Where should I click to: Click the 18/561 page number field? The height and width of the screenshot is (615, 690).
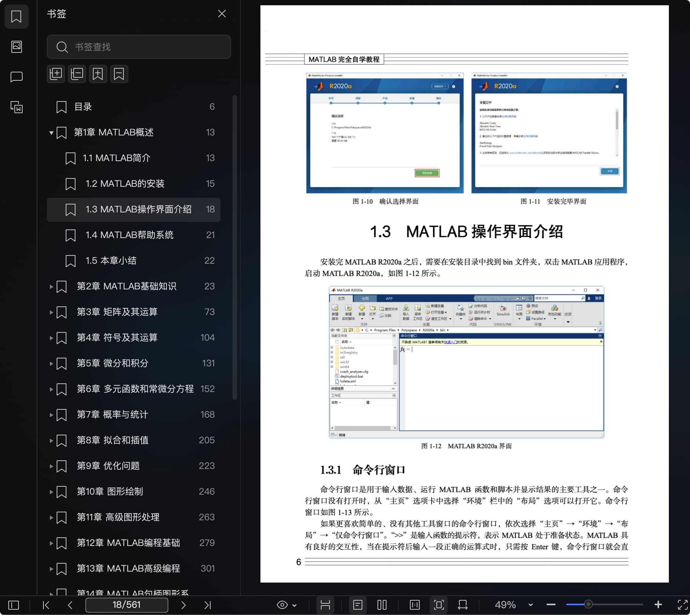click(x=127, y=605)
